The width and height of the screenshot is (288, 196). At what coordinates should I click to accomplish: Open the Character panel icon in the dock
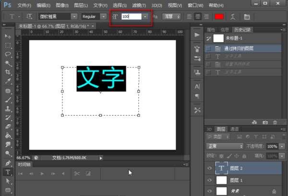pos(197,87)
